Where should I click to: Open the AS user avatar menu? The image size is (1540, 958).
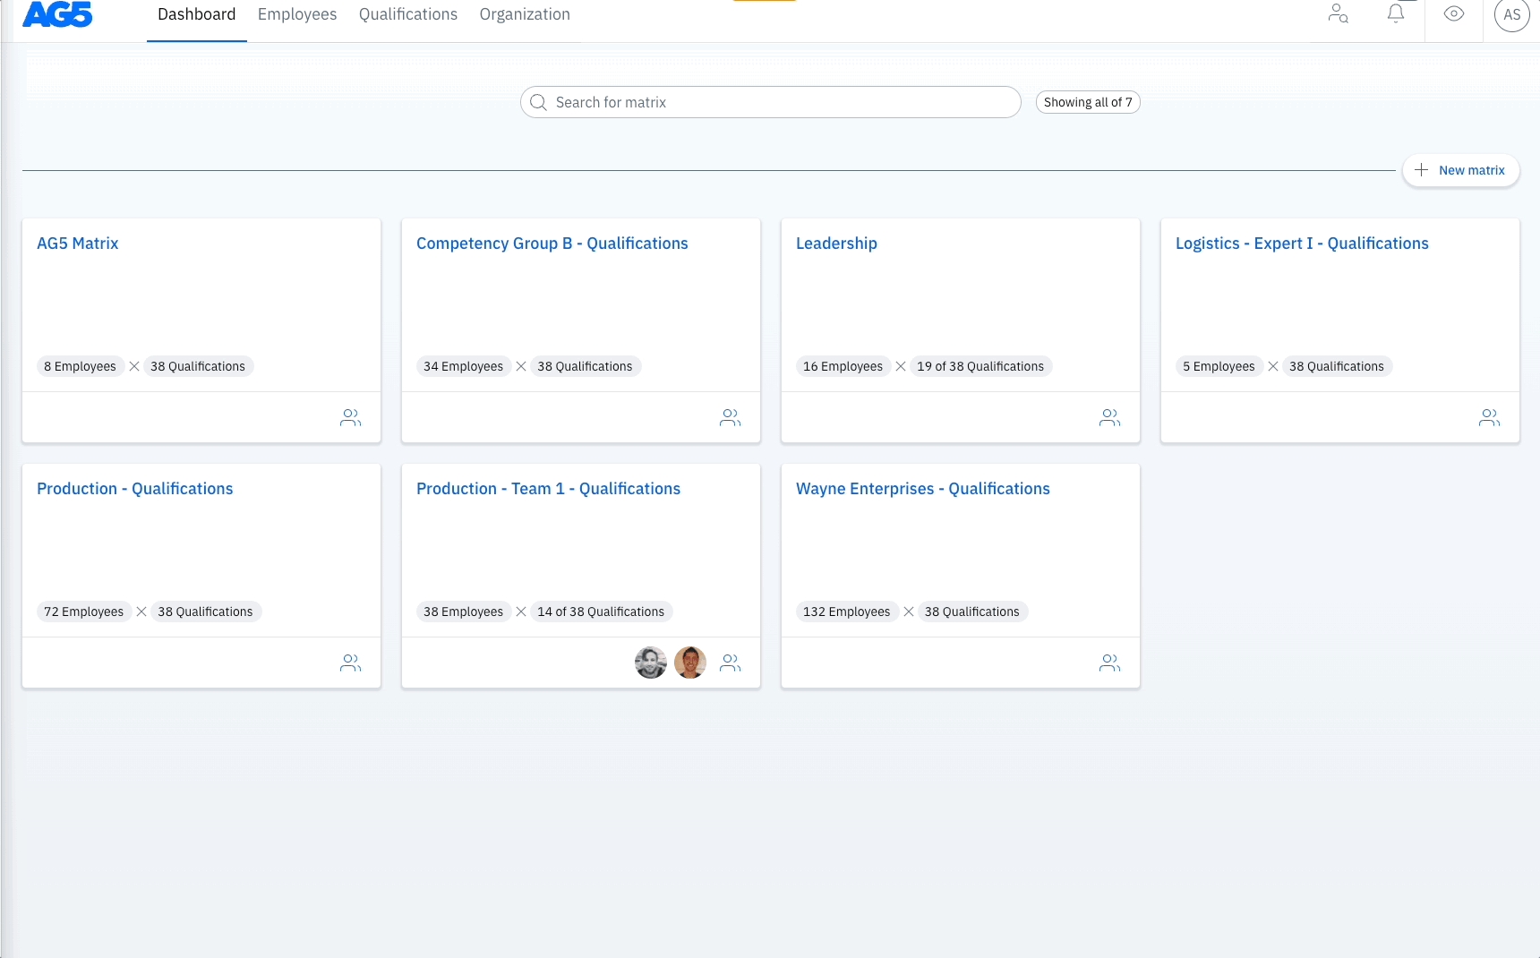(1511, 14)
